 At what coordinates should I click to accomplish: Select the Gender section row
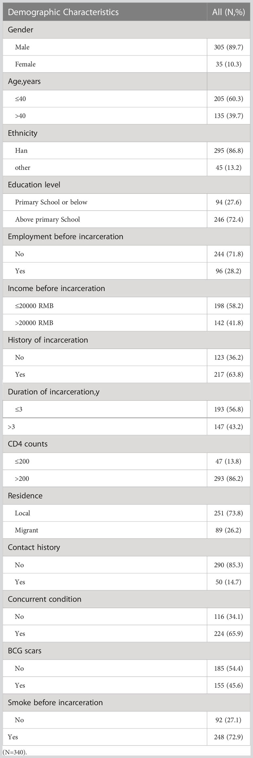click(x=126, y=30)
